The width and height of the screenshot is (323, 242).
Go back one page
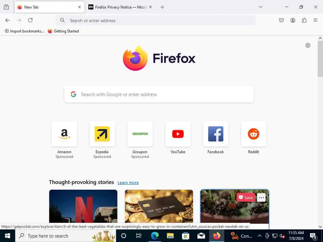point(8,20)
